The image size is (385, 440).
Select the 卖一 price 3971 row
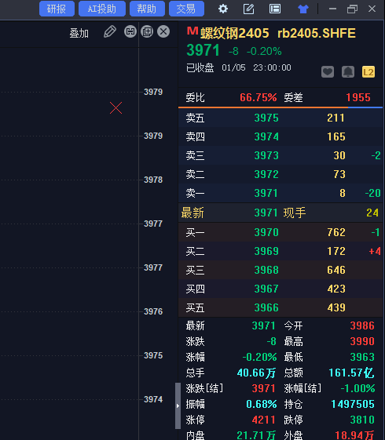280,193
